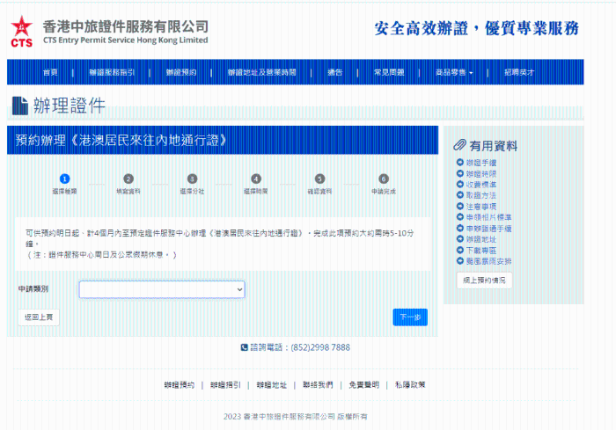
Task: Click the document icon beside 辦理證件
Action: (19, 106)
